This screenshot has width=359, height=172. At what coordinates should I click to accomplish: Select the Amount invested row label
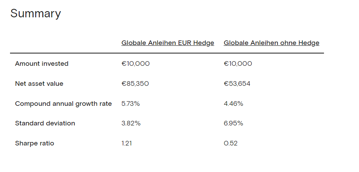click(x=42, y=64)
